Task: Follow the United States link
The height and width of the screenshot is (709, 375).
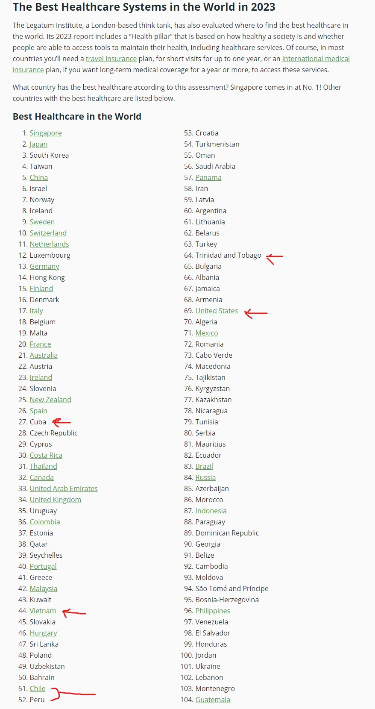Action: (x=217, y=311)
